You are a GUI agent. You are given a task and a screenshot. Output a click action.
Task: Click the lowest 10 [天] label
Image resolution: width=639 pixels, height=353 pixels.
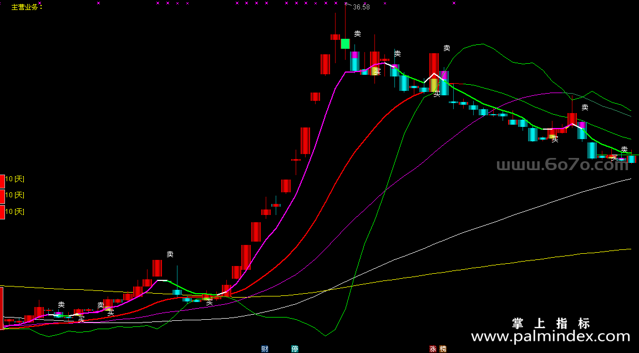pos(14,211)
